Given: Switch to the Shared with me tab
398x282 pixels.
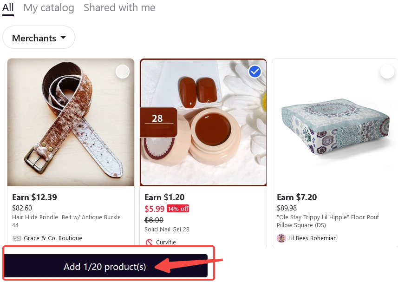Looking at the screenshot, I should (119, 7).
